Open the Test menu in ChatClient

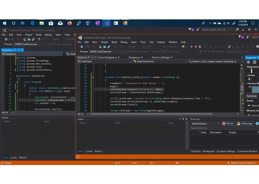click(x=151, y=42)
